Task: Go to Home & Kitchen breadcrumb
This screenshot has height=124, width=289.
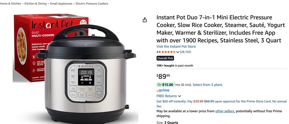Action: (x=11, y=4)
